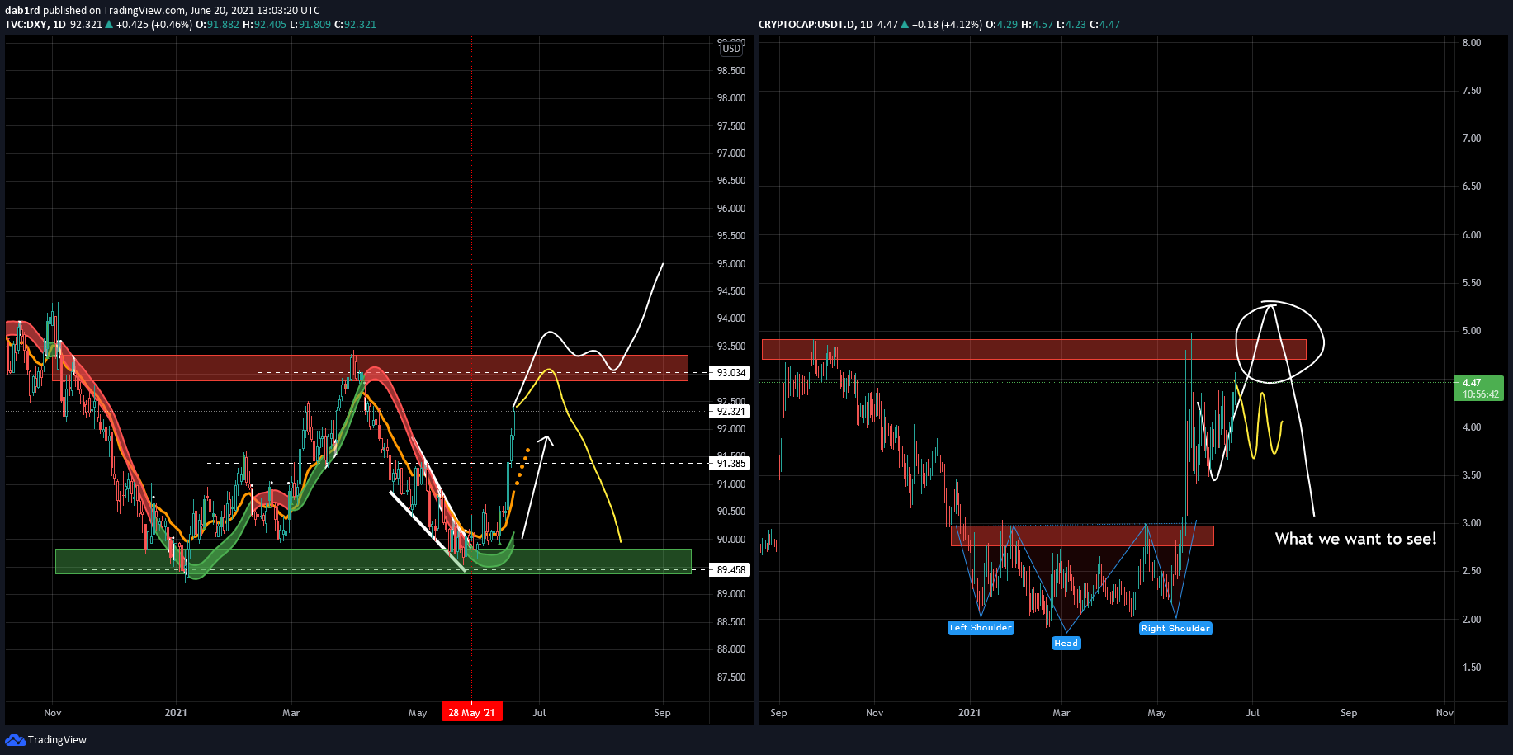This screenshot has height=755, width=1513.
Task: Click the 91.385 price label
Action: (730, 464)
